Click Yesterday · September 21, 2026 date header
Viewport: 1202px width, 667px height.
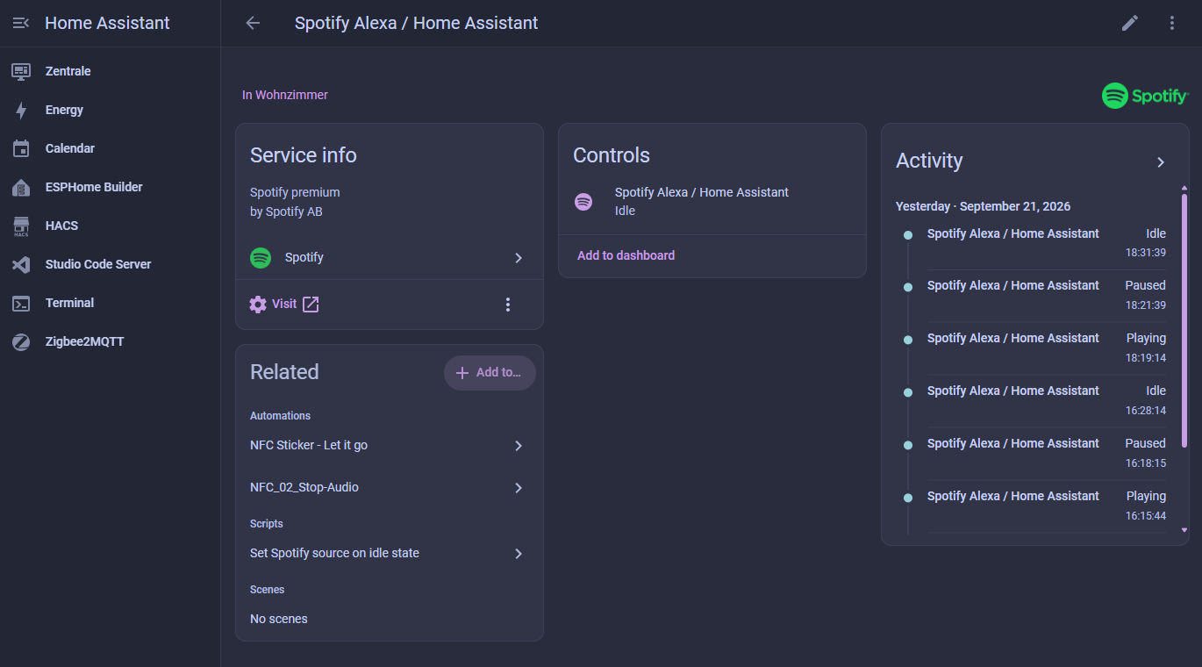(983, 206)
